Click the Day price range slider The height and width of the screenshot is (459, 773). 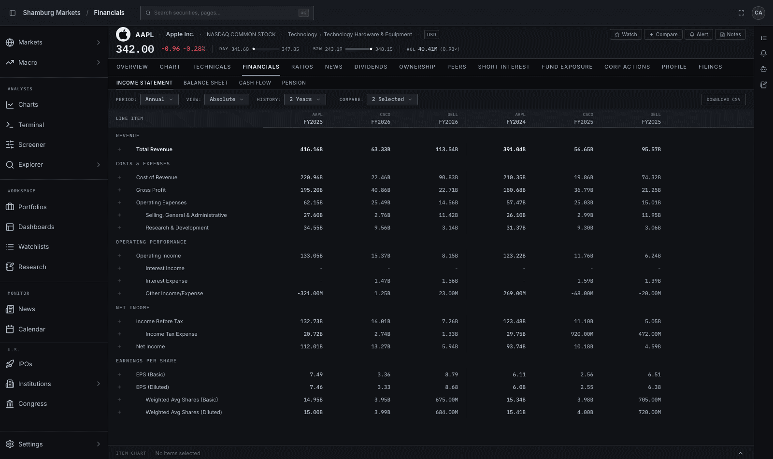265,49
